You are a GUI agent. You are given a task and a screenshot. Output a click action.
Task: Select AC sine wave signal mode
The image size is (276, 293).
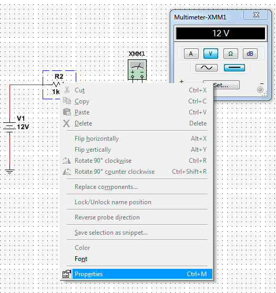(x=207, y=68)
